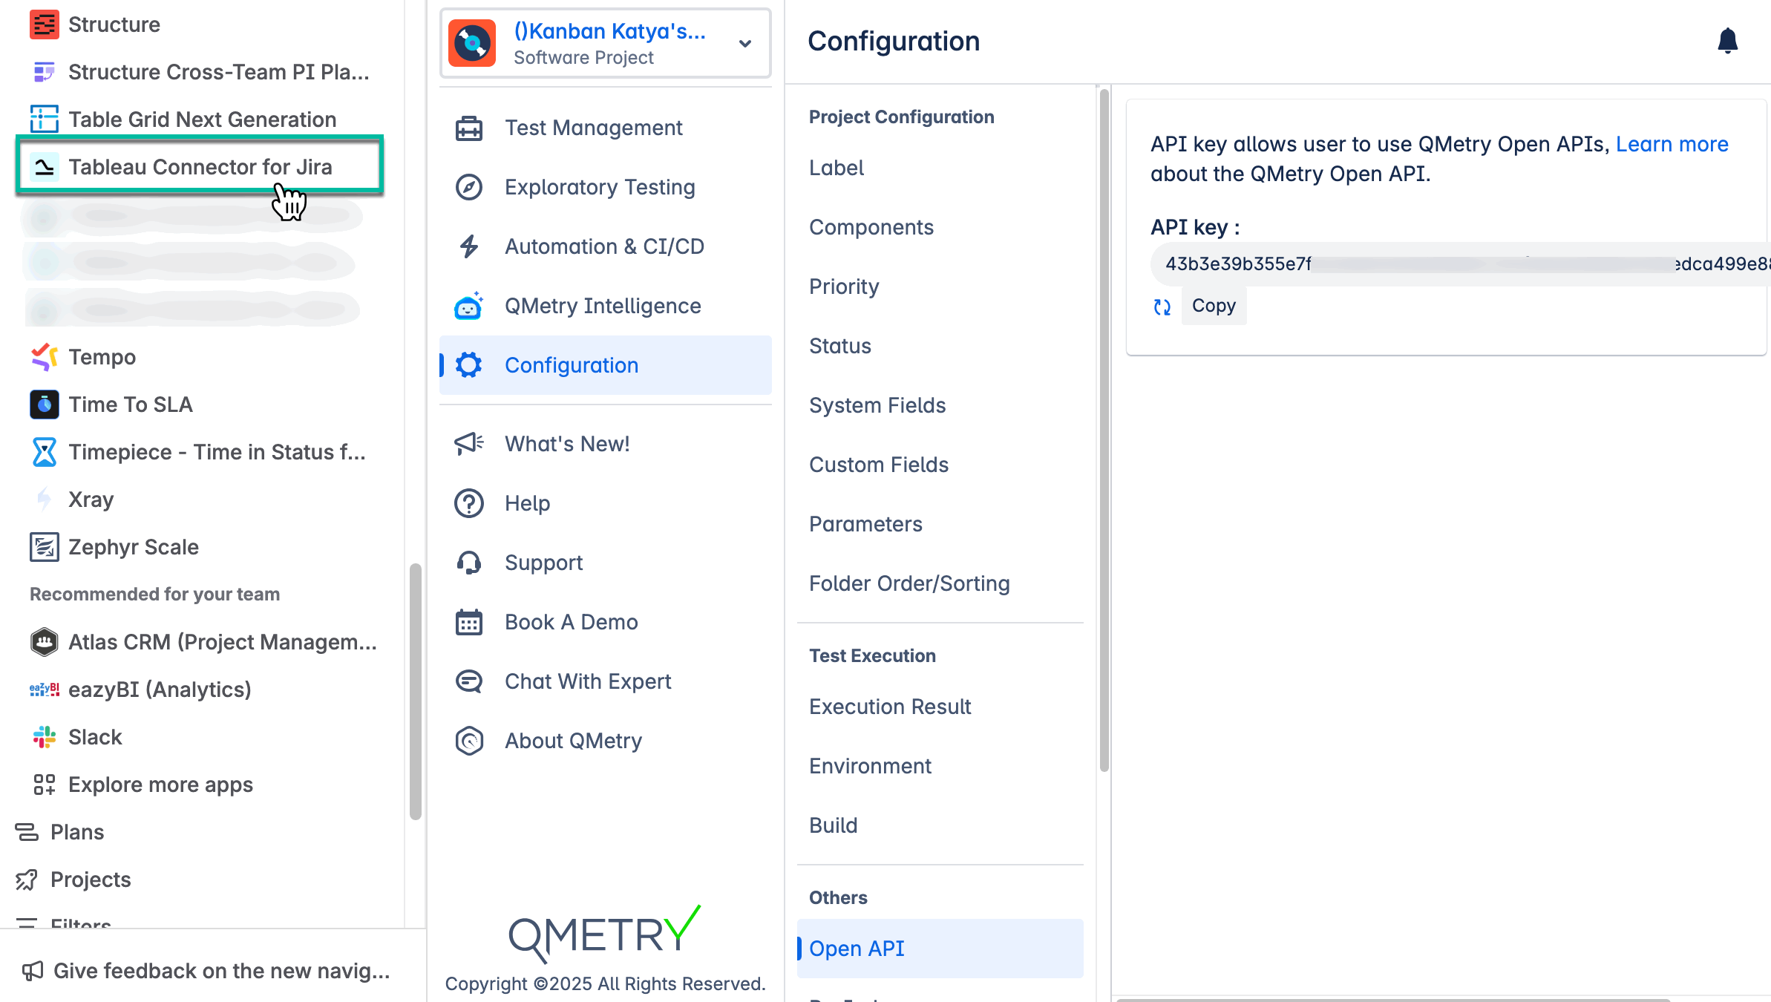Select Execution Result under Test Execution
The image size is (1771, 1002).
[x=889, y=706]
